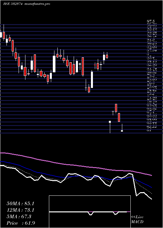Click the 62.22 price axis label

point(152,127)
